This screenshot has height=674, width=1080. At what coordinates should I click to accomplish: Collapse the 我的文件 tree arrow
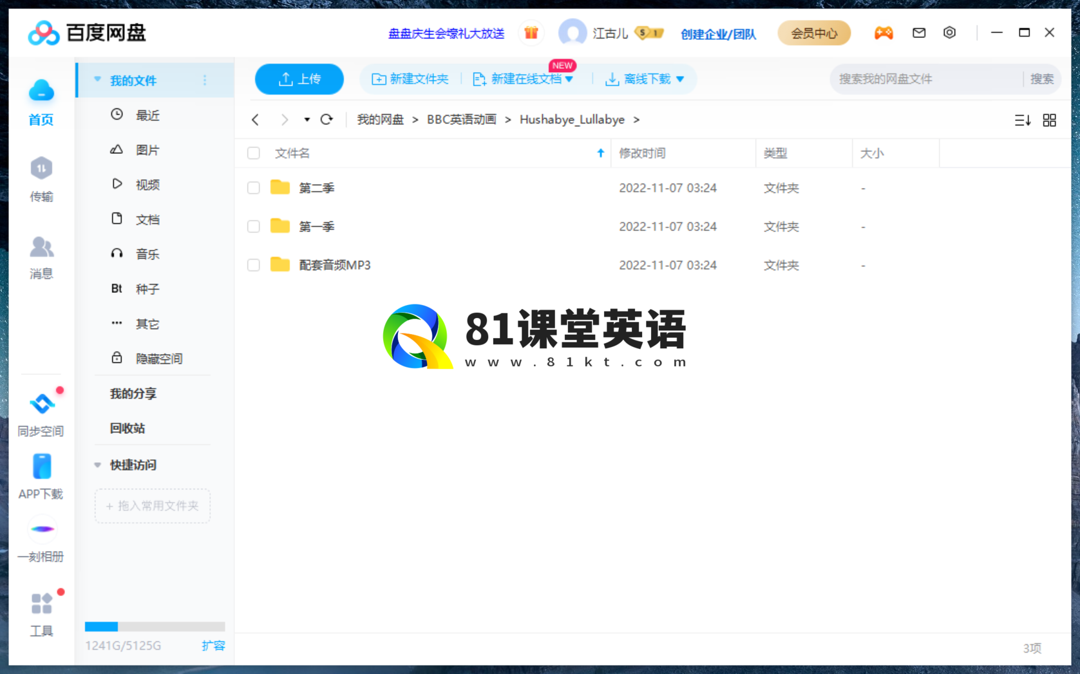pyautogui.click(x=97, y=80)
